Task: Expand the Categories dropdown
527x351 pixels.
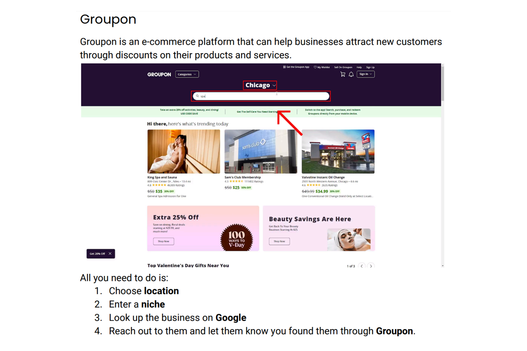Action: click(x=187, y=74)
